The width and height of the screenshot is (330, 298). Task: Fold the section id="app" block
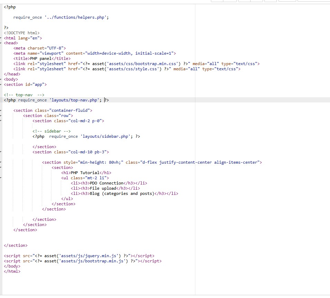[1, 85]
